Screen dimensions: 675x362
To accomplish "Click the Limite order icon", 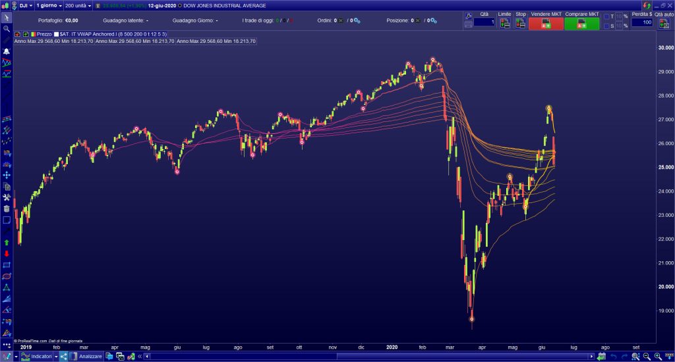I will pos(504,24).
